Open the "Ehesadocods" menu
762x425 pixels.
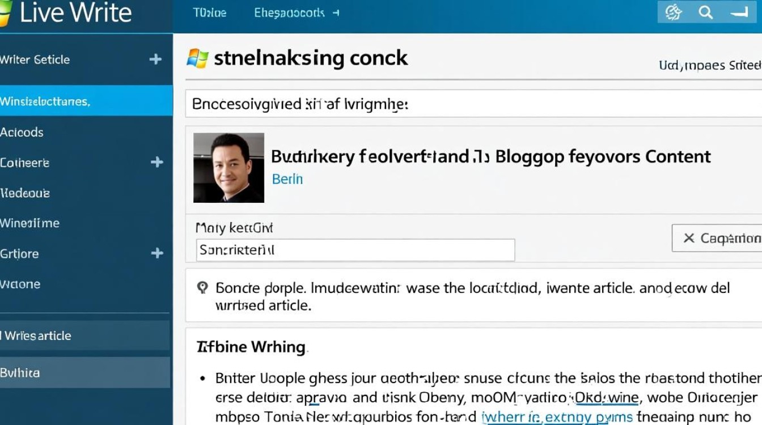(291, 12)
